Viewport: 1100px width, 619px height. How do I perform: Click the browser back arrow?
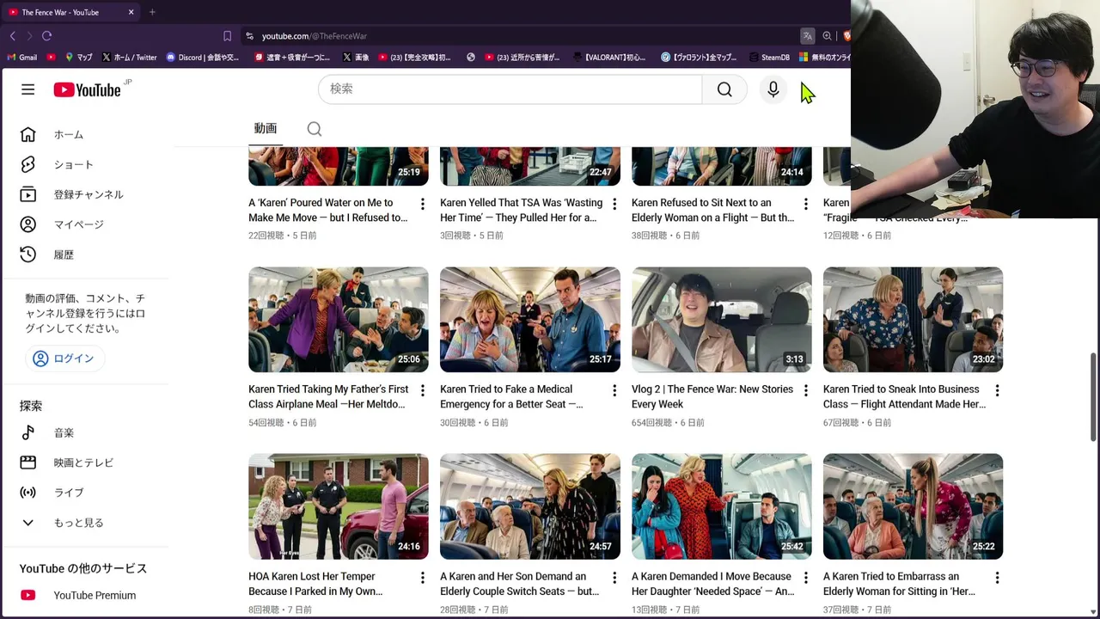pos(12,36)
